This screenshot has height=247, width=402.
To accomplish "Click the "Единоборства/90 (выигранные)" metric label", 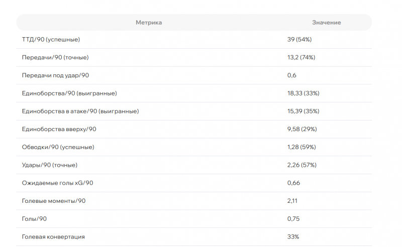I will click(69, 93).
